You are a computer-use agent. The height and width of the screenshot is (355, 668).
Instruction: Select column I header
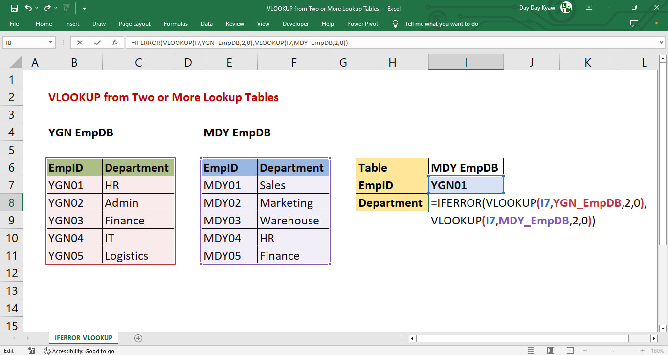(466, 62)
